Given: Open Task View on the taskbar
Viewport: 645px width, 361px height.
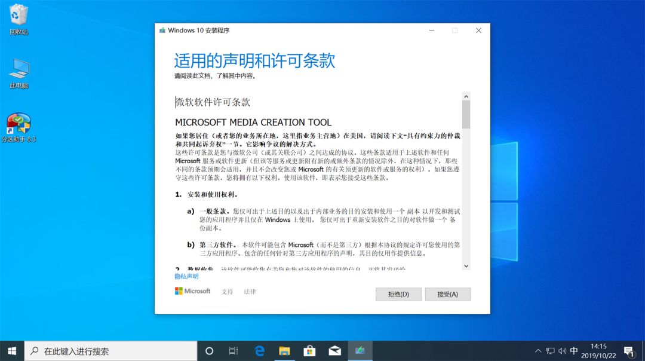Looking at the screenshot, I should pyautogui.click(x=234, y=351).
